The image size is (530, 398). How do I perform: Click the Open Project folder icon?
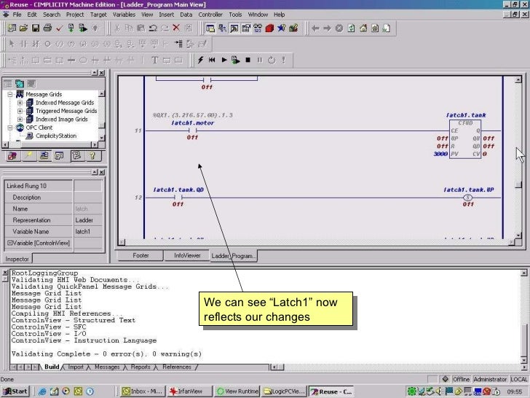pyautogui.click(x=23, y=28)
